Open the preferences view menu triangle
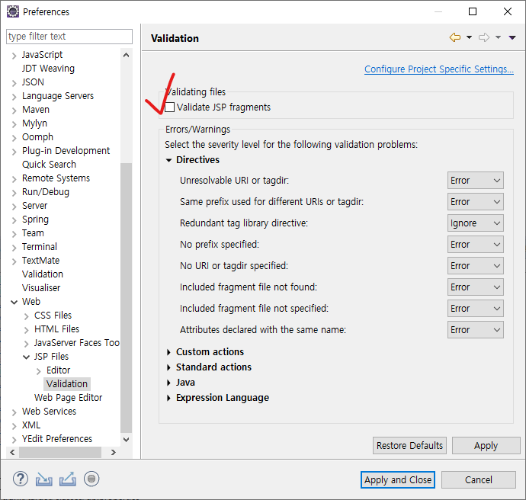Viewport: 526px width, 500px height. (x=512, y=37)
